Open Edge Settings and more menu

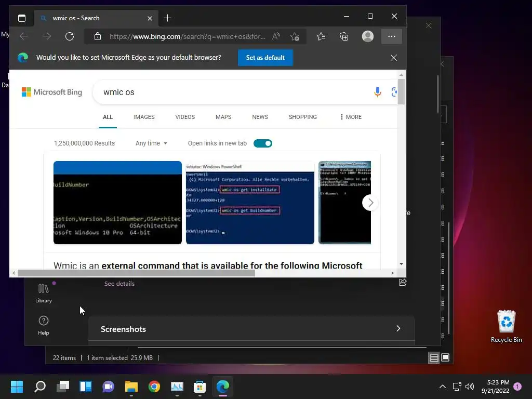[392, 36]
